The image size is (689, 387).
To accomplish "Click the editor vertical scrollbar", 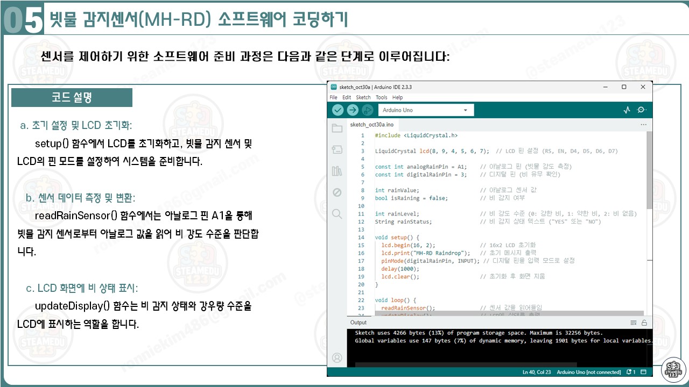I will (649, 169).
